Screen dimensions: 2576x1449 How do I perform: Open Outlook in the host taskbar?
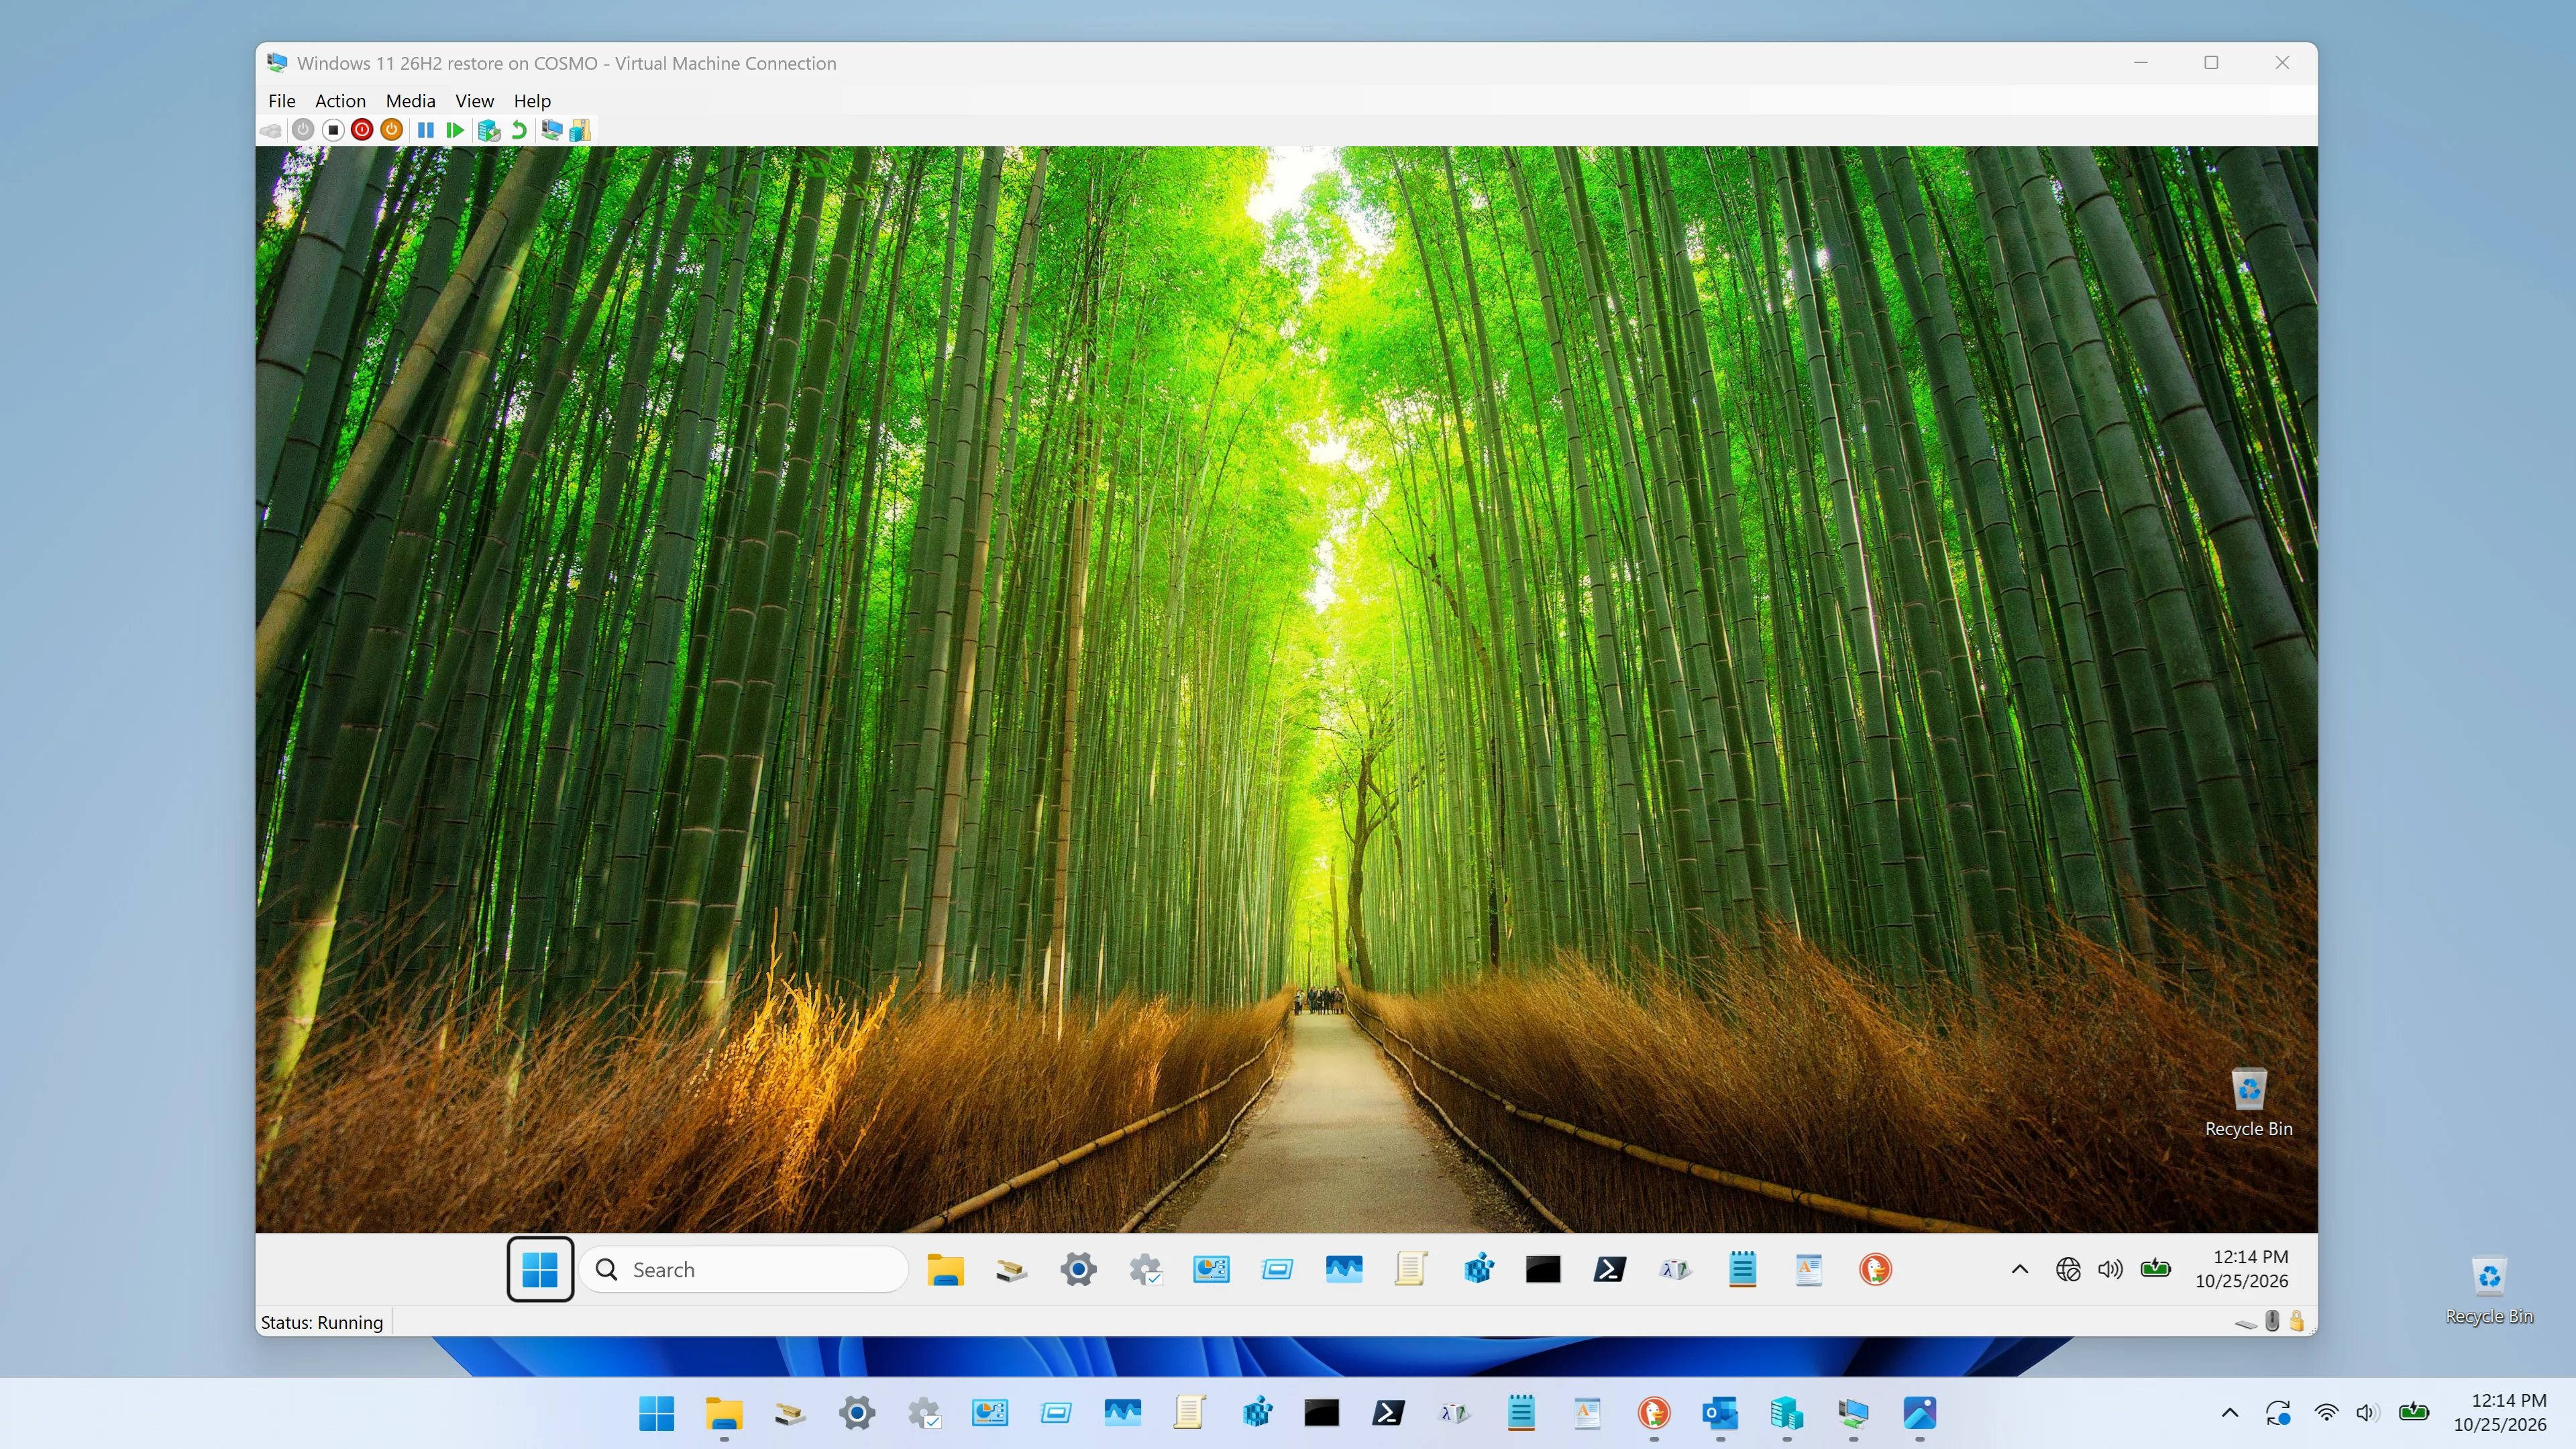[x=1720, y=1413]
